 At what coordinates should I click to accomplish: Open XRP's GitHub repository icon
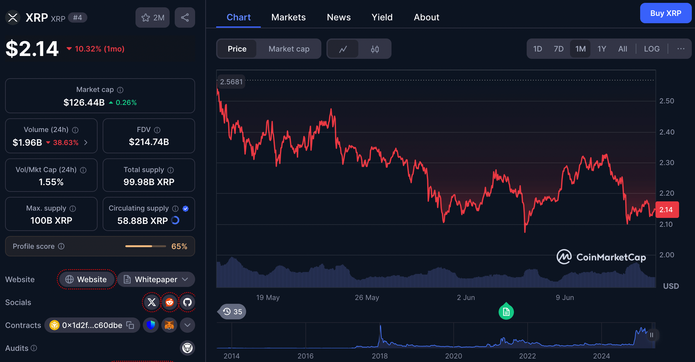(x=187, y=302)
